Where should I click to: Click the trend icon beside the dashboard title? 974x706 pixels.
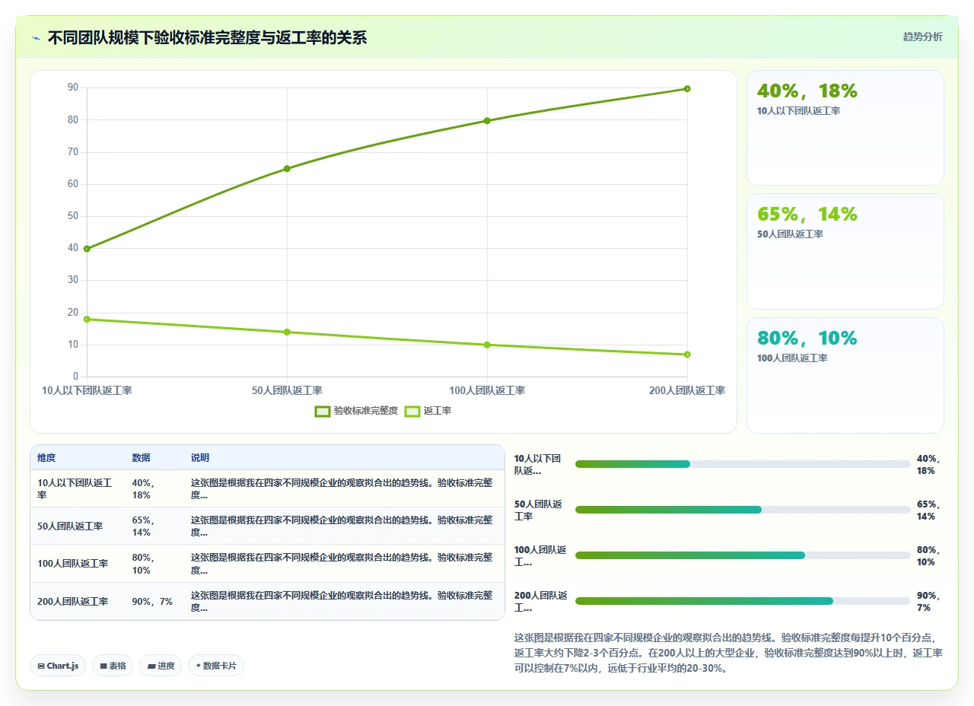pos(36,38)
